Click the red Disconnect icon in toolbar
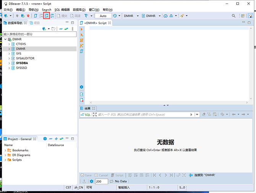Screen dimensions: 256x193 (28, 16)
